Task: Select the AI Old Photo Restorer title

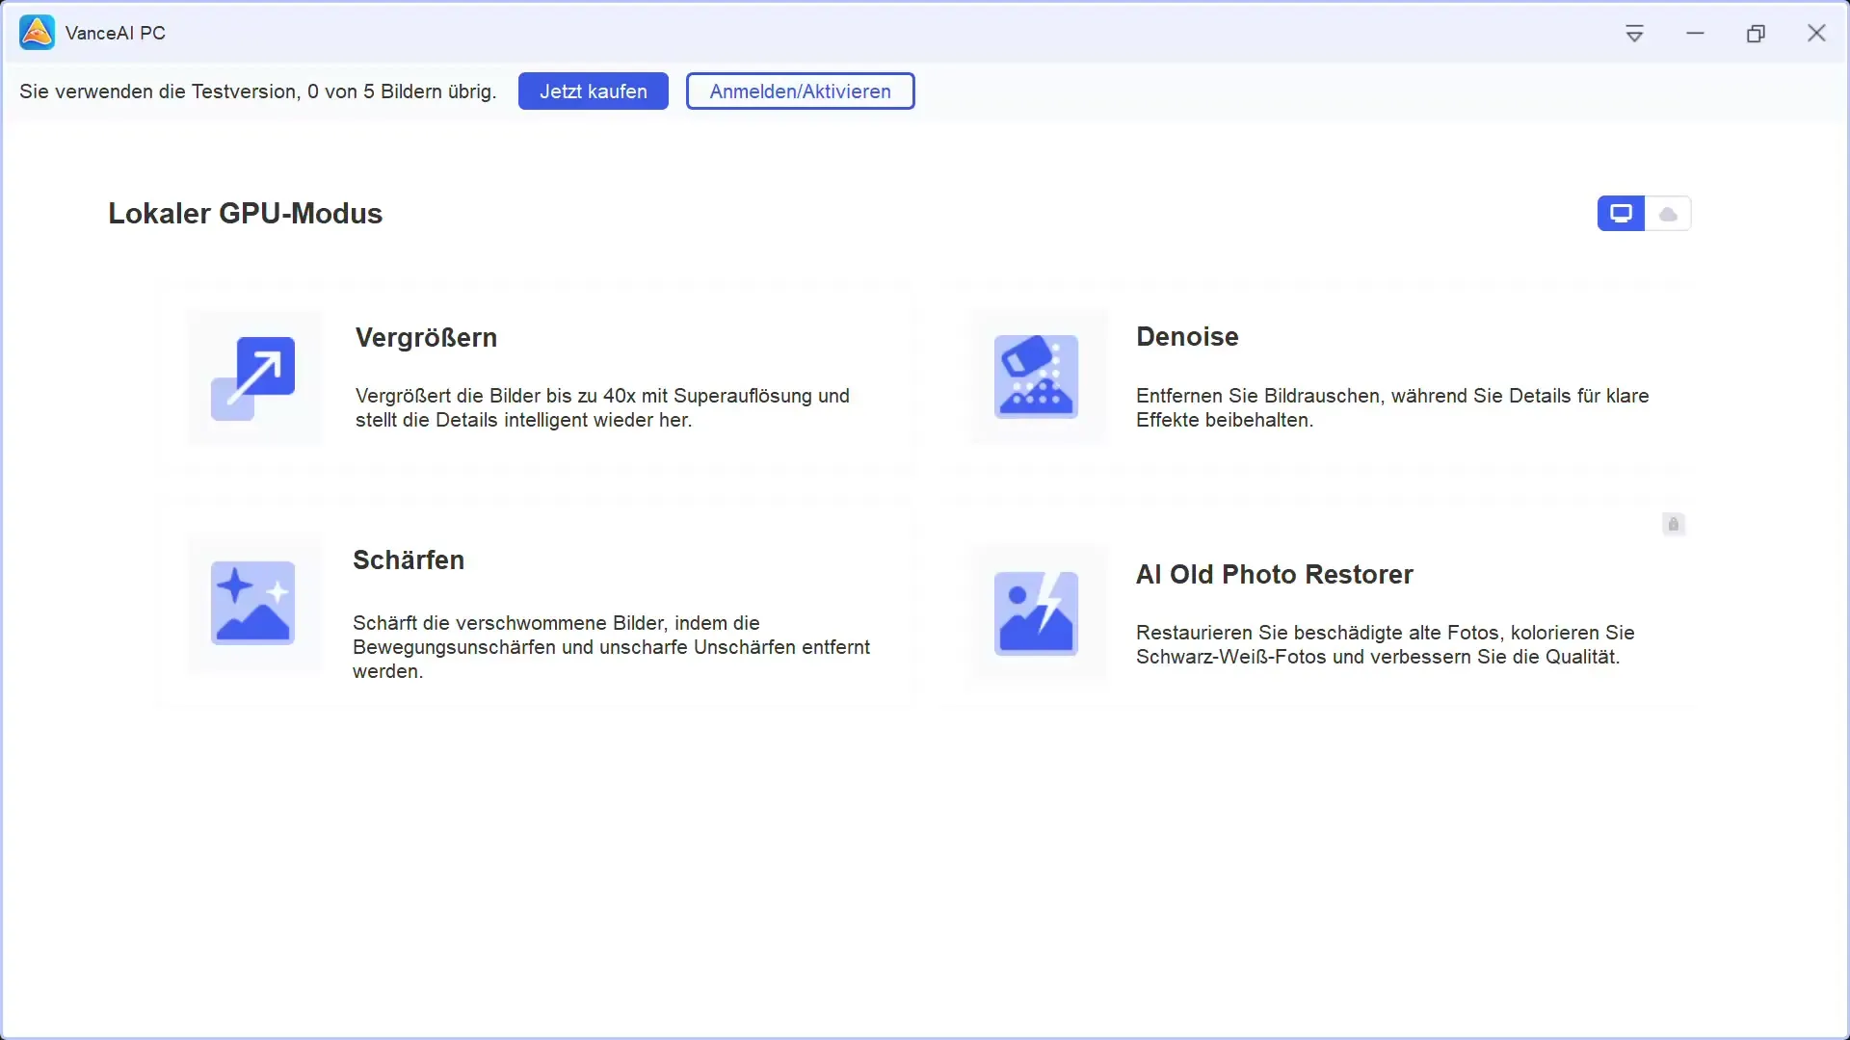Action: point(1274,575)
